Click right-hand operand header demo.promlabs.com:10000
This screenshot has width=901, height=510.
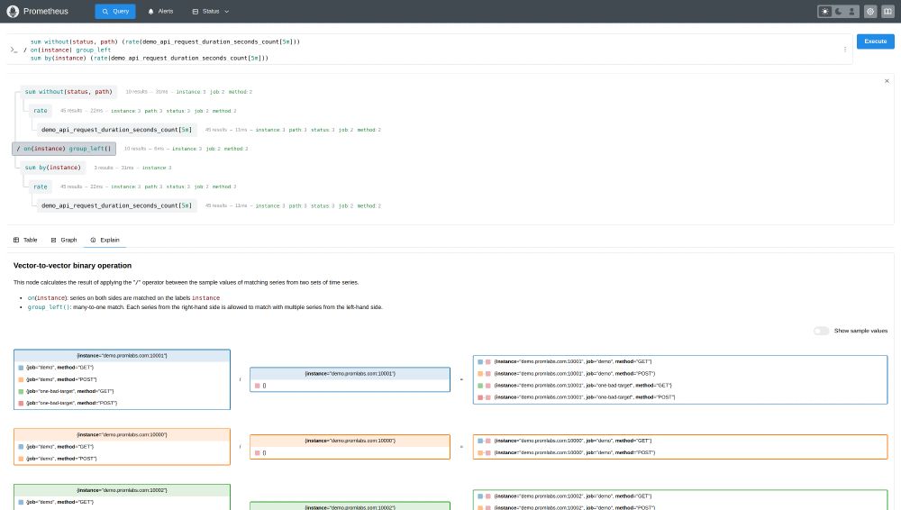pos(350,441)
